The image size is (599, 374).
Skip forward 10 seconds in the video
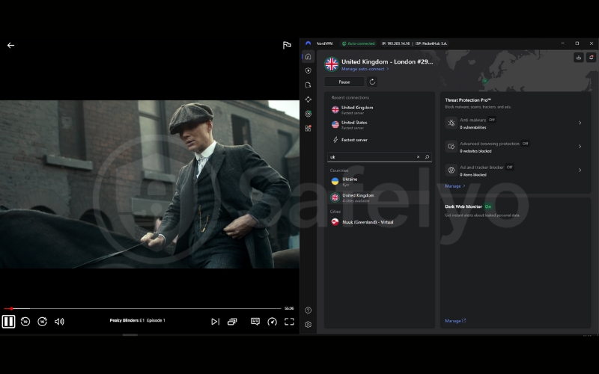(43, 322)
